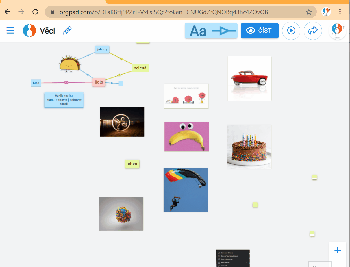Screen dimensions: 350x267
Task: Click the jahody node
Action: (x=102, y=49)
